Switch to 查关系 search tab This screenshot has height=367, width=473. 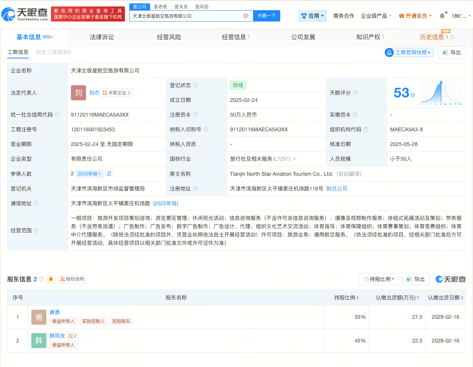coord(181,7)
